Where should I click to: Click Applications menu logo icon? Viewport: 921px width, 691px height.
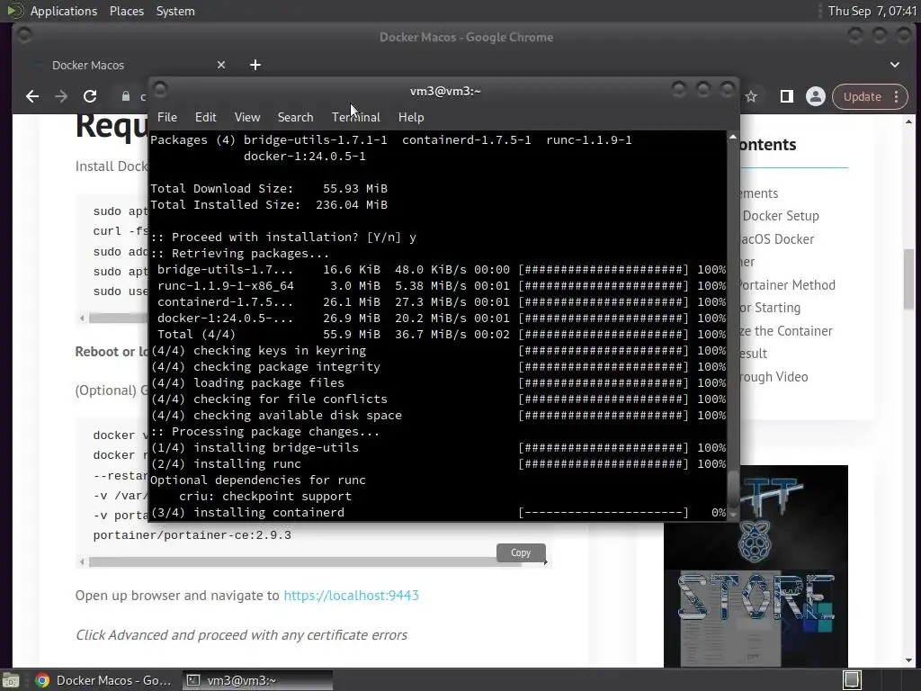pos(14,11)
